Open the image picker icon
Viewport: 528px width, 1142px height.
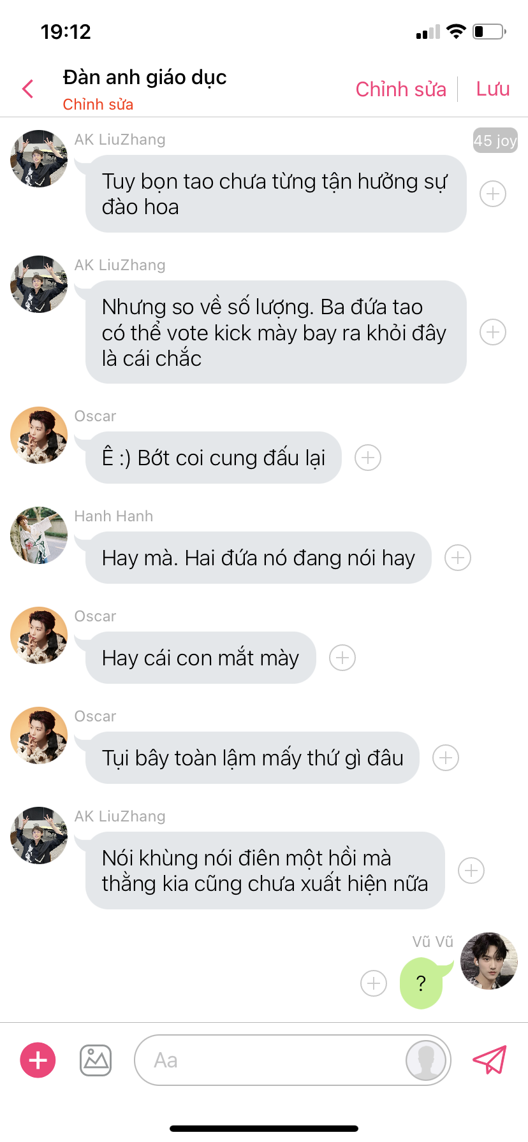[96, 1060]
